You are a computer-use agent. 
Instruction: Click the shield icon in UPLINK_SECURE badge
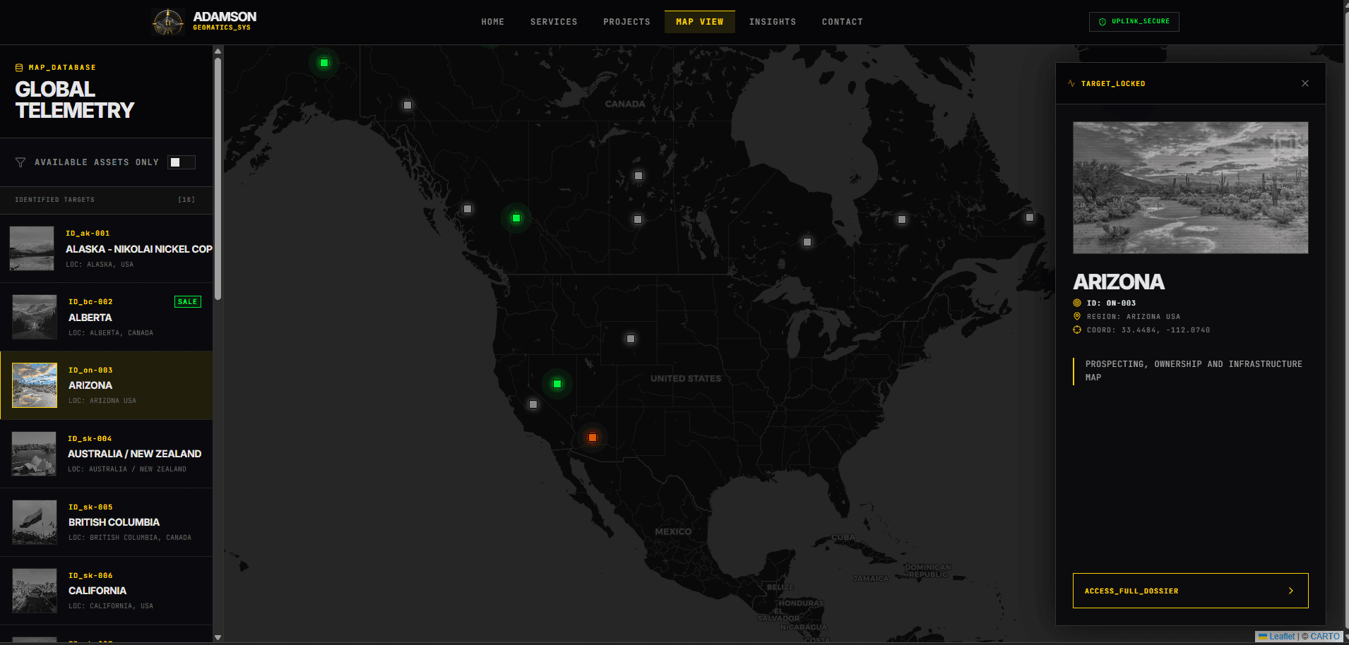1103,22
